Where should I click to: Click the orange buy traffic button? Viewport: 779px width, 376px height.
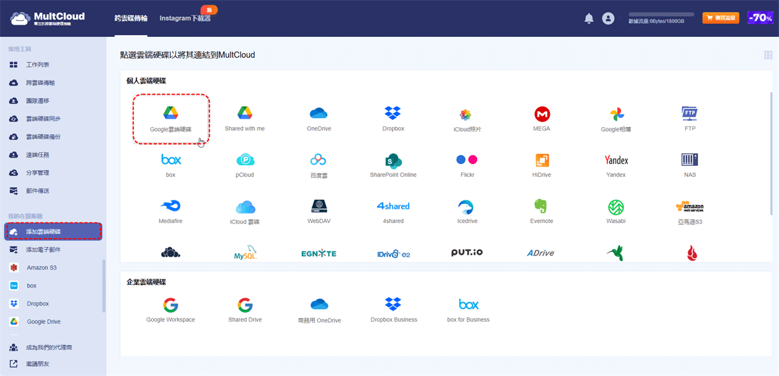[x=721, y=18]
